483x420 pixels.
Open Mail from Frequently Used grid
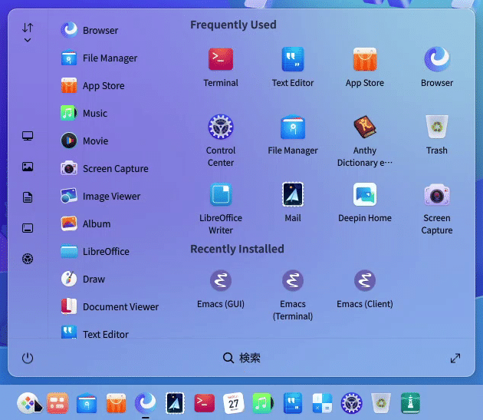click(x=293, y=202)
